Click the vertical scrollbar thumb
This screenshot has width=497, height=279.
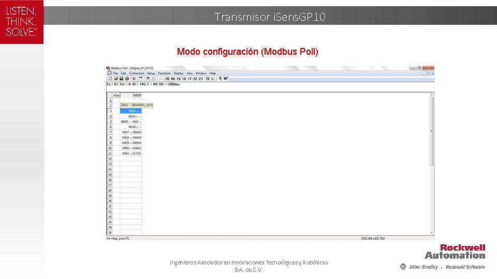click(431, 131)
